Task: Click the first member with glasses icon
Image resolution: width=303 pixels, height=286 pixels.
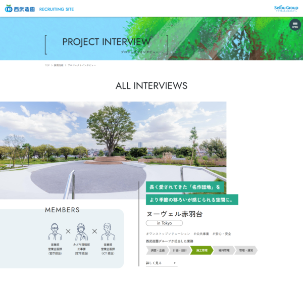Action: tap(55, 232)
